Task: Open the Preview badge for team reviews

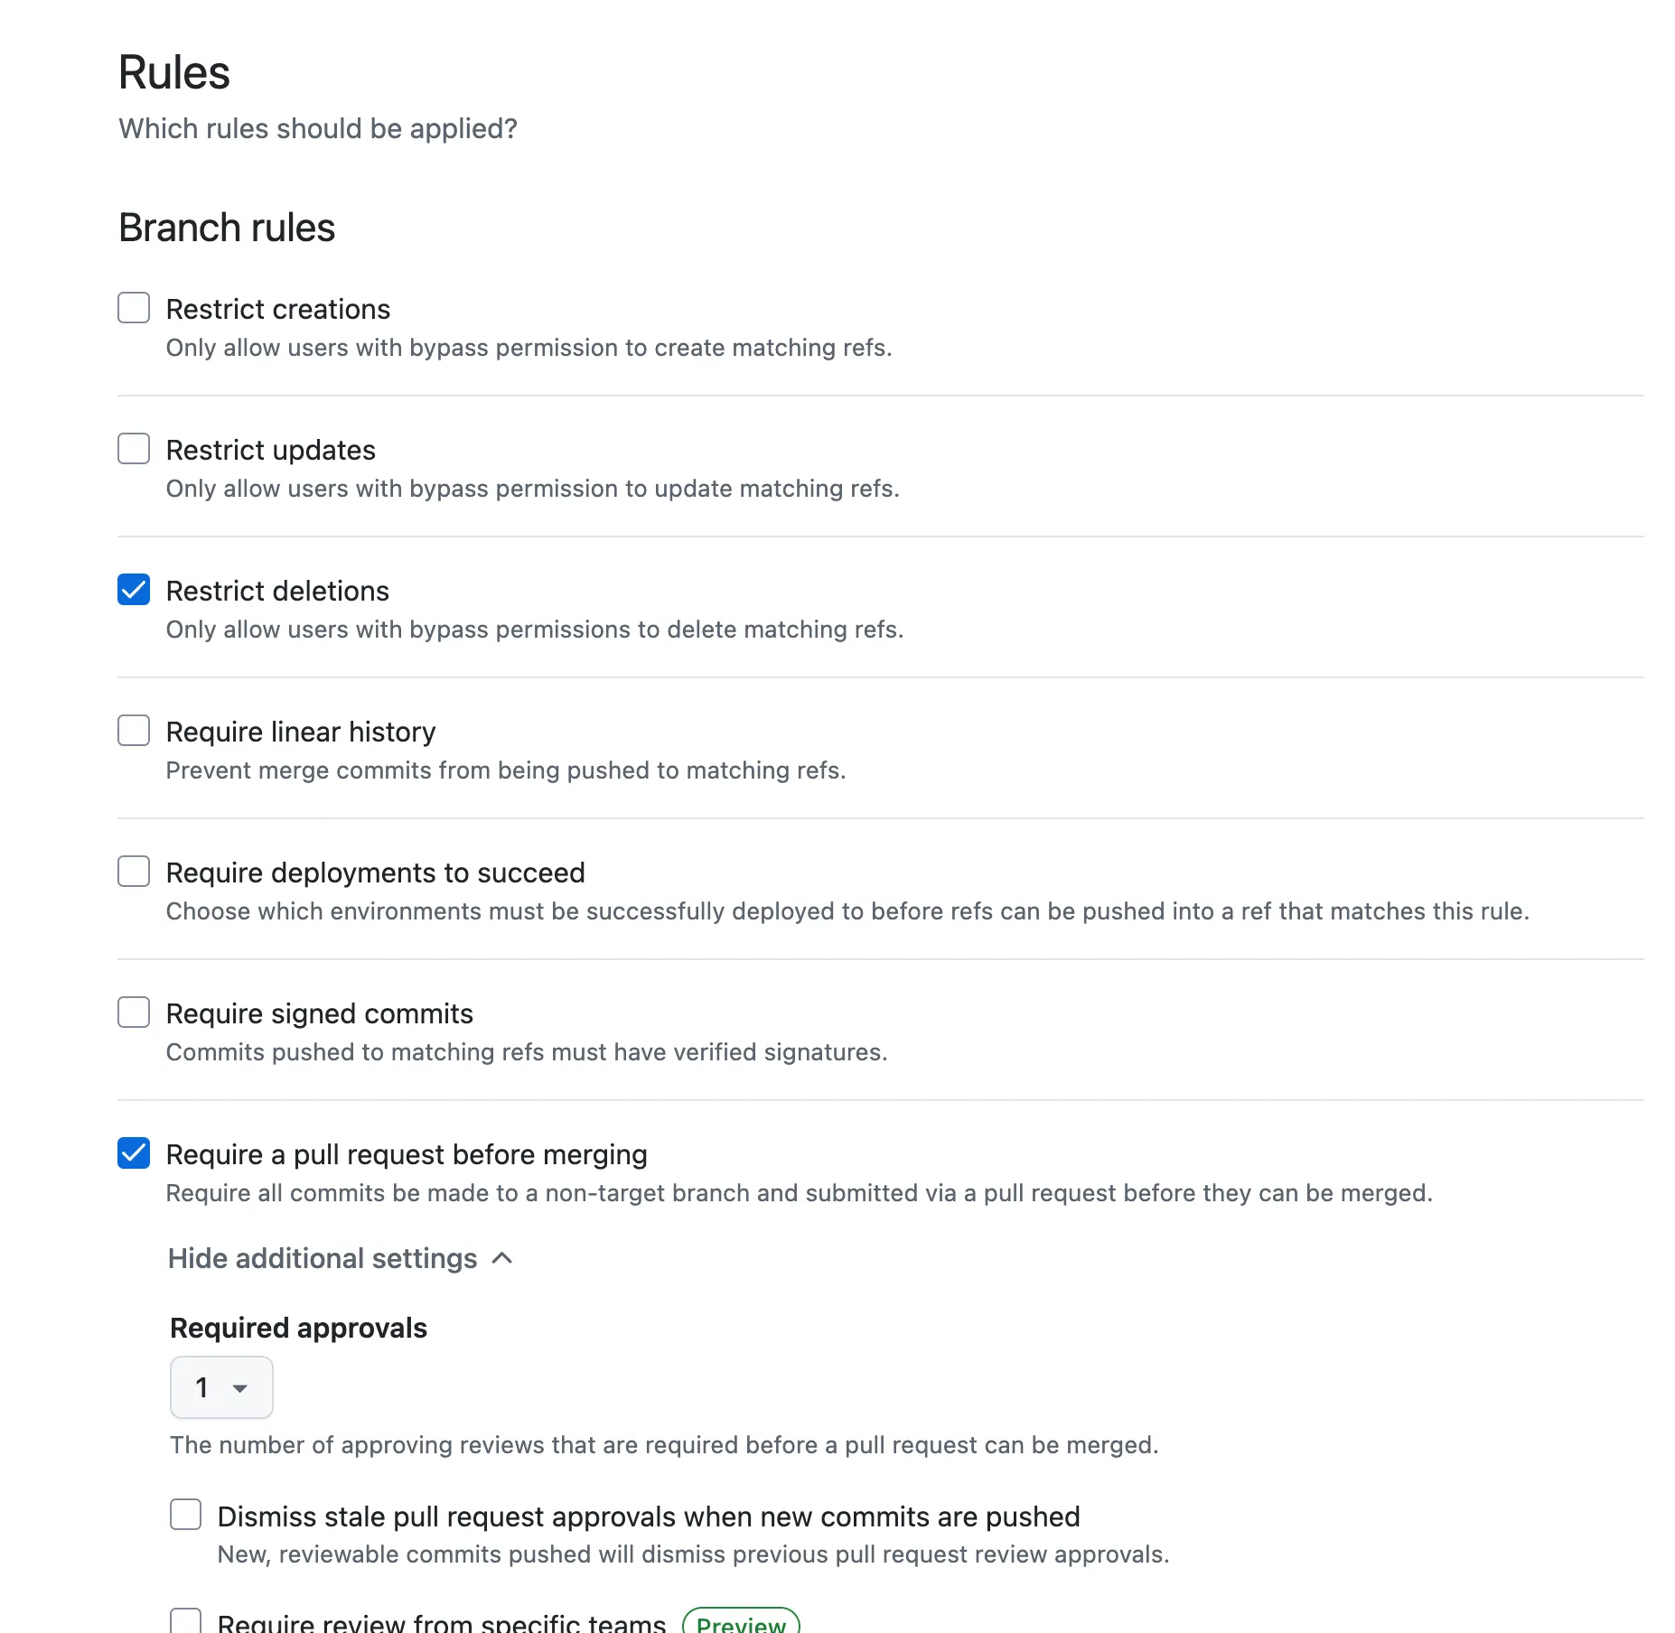Action: [x=741, y=1621]
